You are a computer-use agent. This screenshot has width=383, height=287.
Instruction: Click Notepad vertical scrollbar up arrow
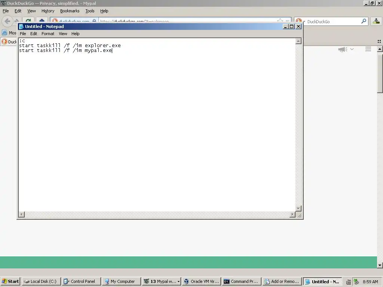click(298, 41)
